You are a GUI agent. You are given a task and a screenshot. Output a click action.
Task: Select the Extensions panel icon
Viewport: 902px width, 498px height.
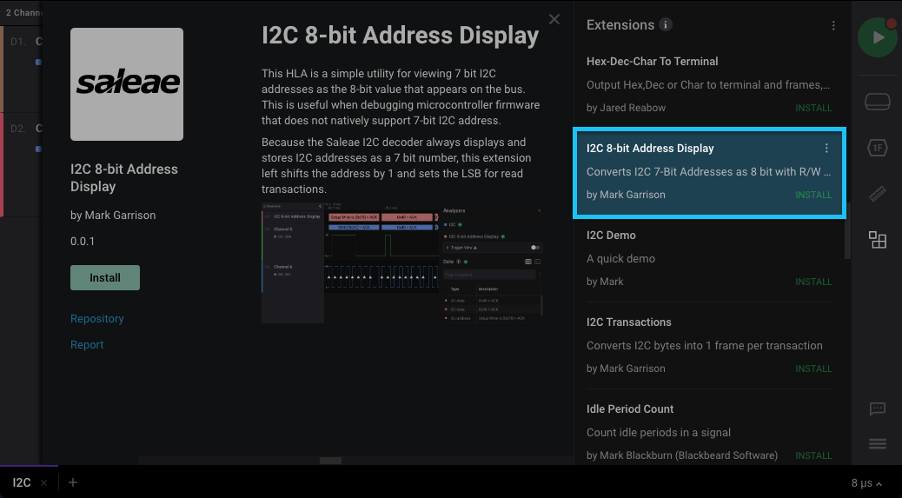(x=878, y=241)
